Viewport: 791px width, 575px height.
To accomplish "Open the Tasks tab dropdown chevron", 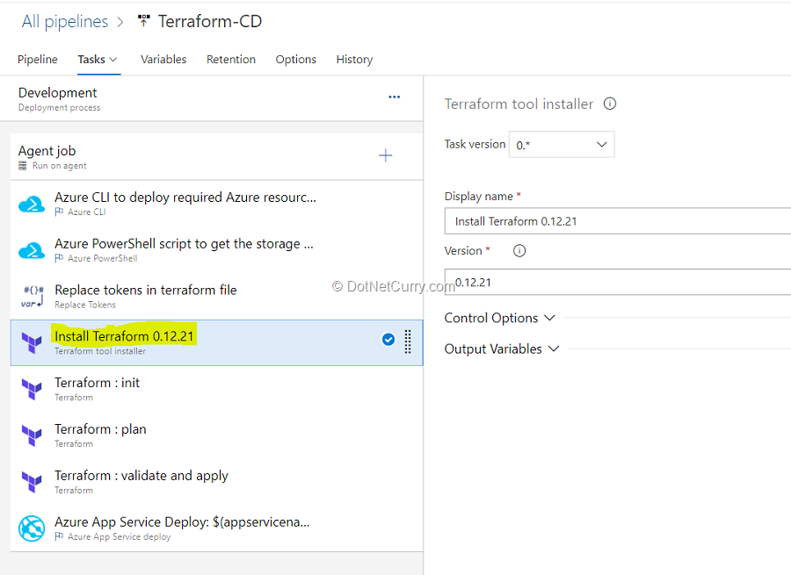I will 113,60.
